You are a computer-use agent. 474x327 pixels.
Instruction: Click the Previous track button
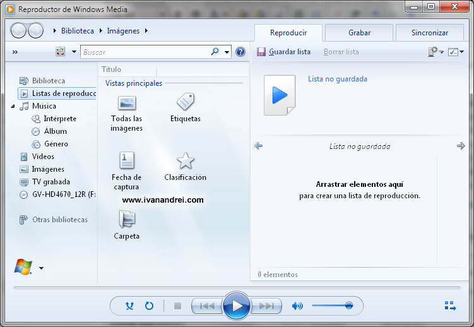pyautogui.click(x=207, y=306)
